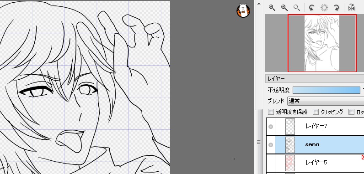
Task: Enable クリッピング checkbox
Action: pyautogui.click(x=316, y=112)
